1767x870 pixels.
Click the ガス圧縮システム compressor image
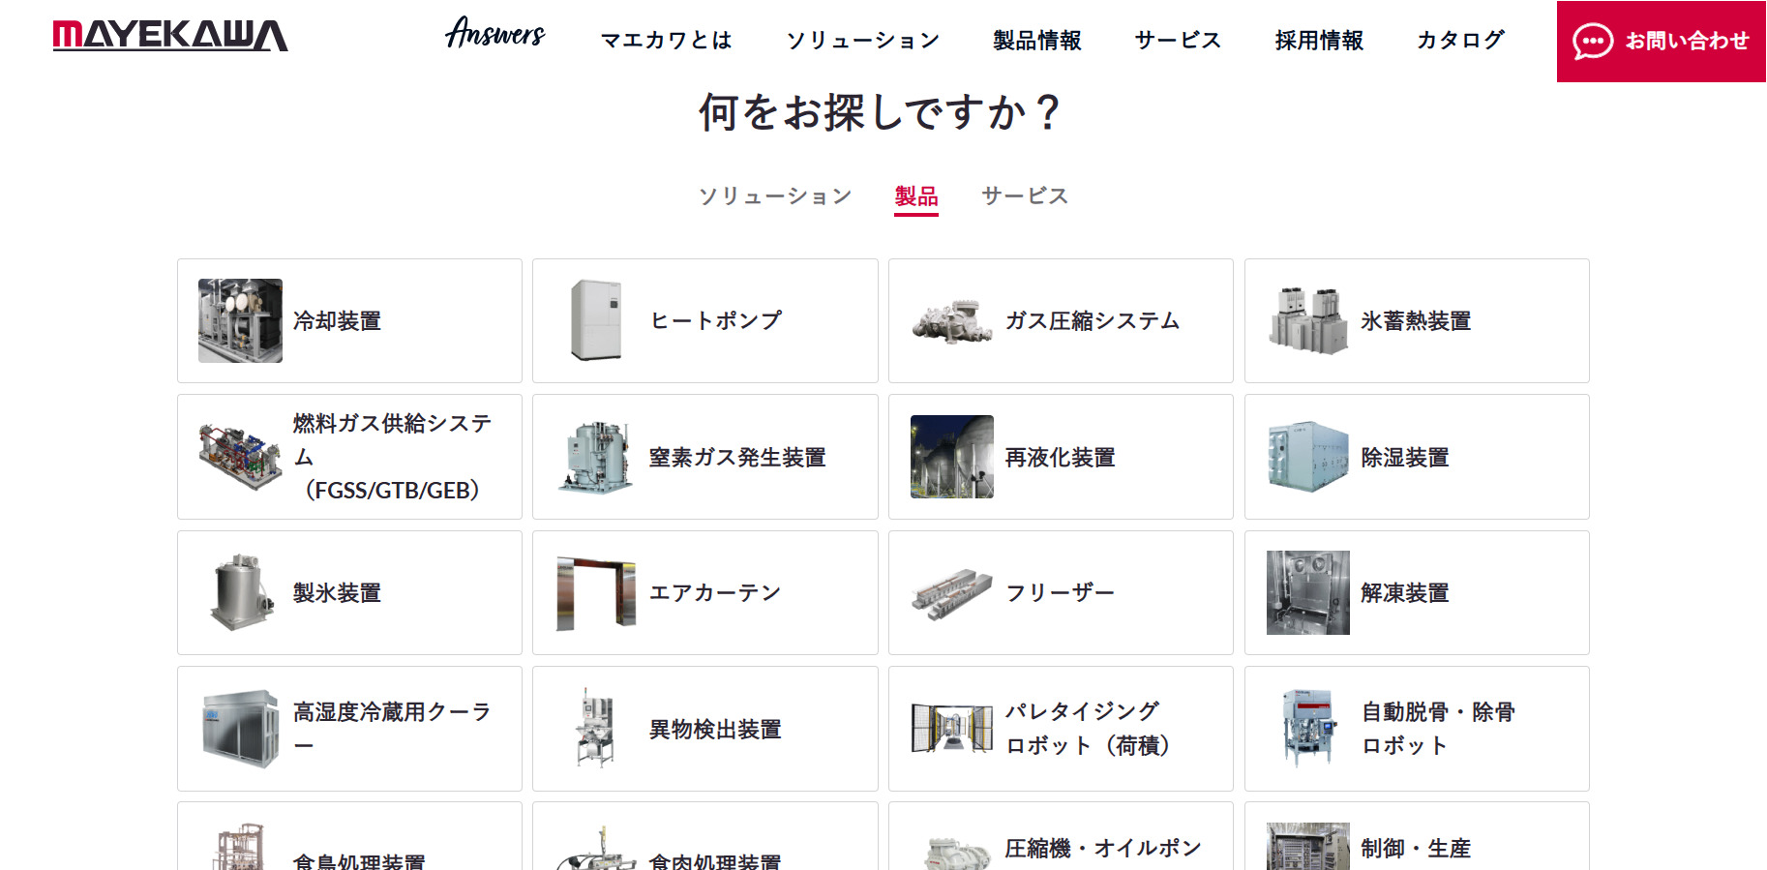(952, 321)
